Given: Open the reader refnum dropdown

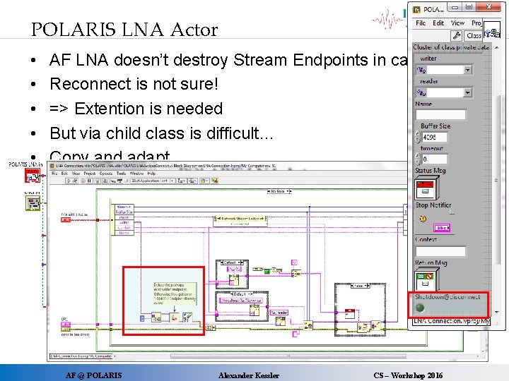Looking at the screenshot, I should point(467,92).
